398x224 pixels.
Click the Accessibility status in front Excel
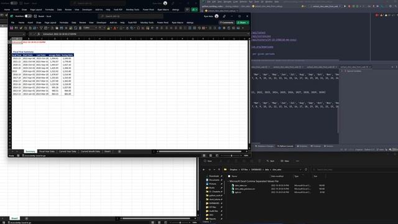(x=34, y=156)
